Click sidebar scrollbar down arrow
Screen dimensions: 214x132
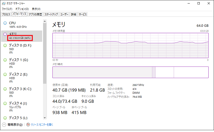[45, 118]
